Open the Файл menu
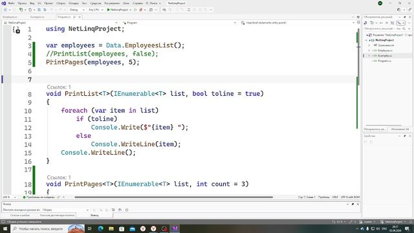The image size is (414, 233). click(x=12, y=3)
